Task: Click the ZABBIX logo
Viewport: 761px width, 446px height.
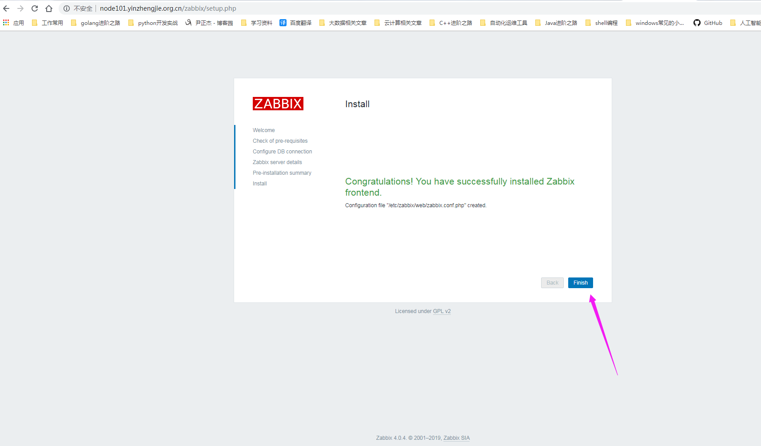Action: (278, 104)
